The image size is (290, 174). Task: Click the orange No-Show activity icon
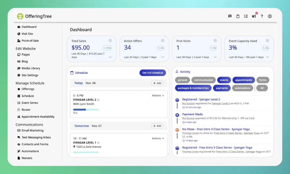(x=177, y=130)
